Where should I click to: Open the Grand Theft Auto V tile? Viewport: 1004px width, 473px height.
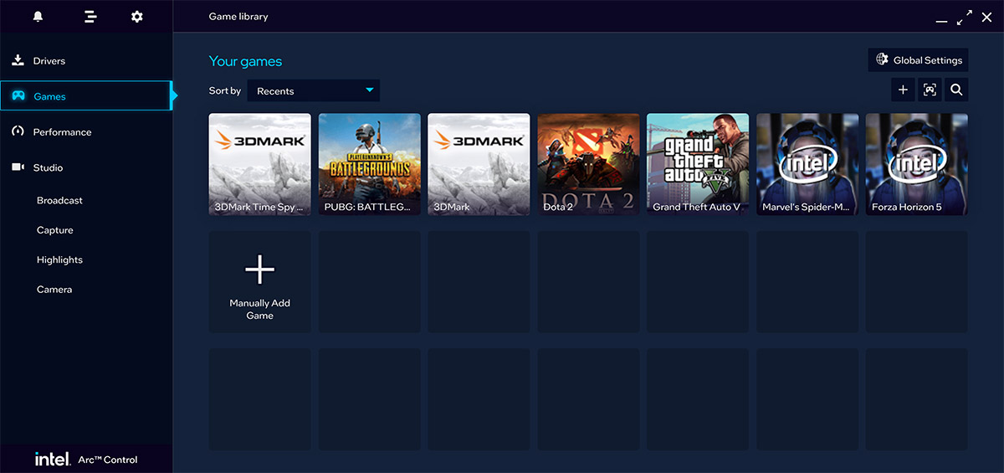698,164
